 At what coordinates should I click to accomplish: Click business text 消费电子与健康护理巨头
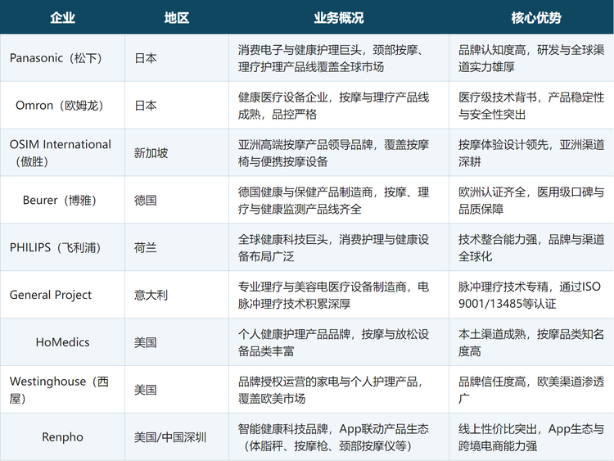[x=300, y=50]
